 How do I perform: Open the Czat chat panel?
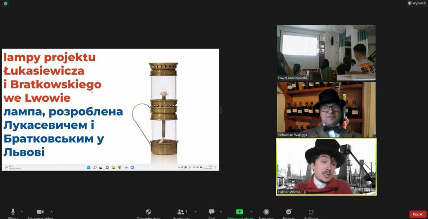pyautogui.click(x=211, y=212)
